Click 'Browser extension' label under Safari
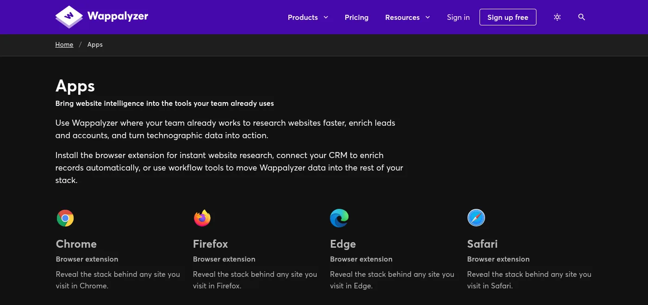The width and height of the screenshot is (648, 305). [498, 259]
